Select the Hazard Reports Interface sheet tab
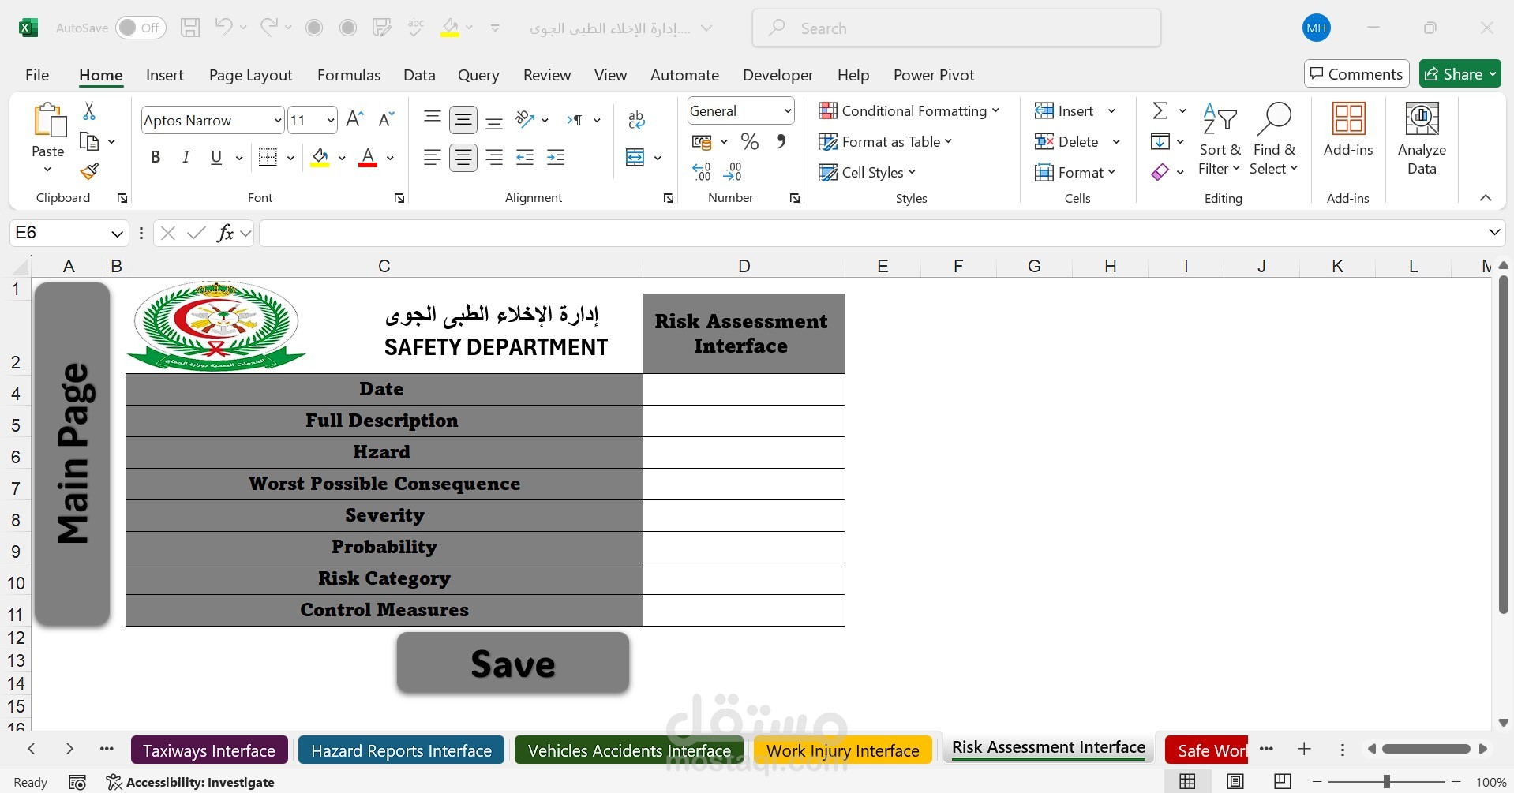 tap(401, 750)
